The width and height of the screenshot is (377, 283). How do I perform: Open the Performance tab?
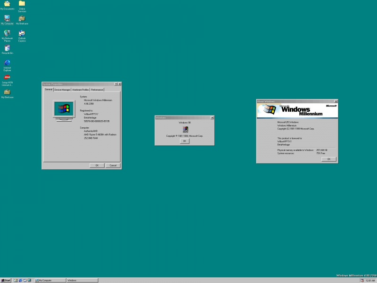[97, 90]
